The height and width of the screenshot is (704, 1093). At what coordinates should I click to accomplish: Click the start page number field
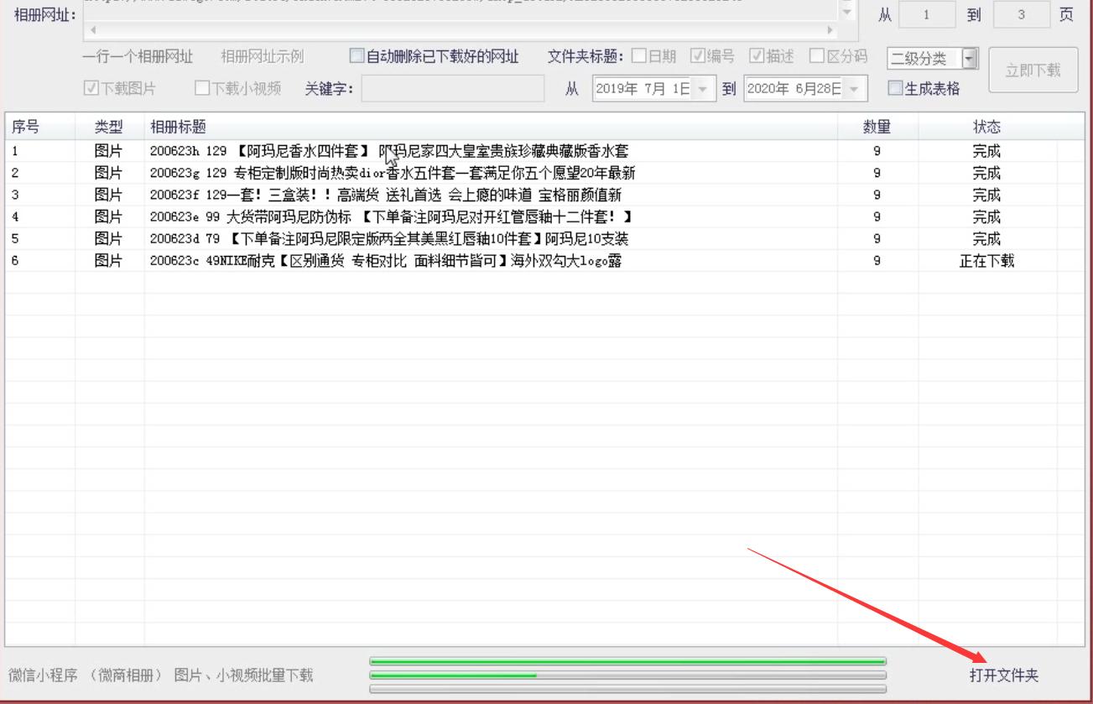[926, 15]
